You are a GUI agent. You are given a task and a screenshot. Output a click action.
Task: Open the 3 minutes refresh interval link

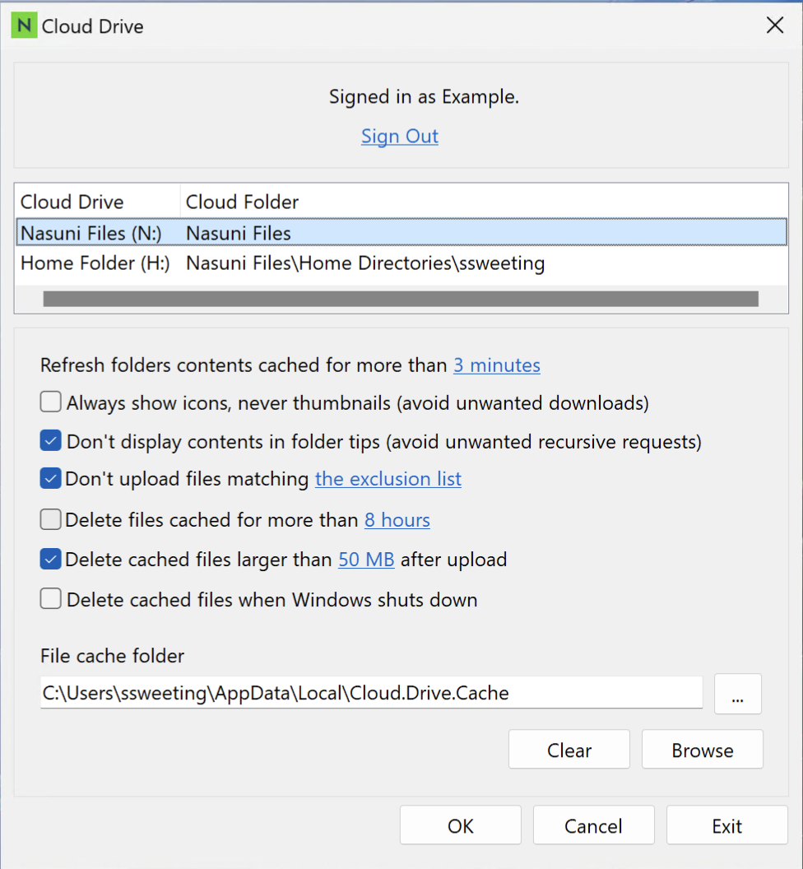click(x=497, y=365)
